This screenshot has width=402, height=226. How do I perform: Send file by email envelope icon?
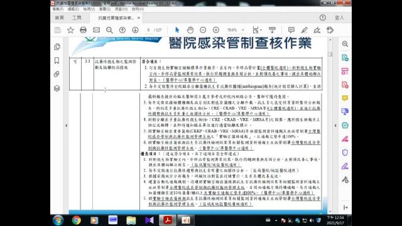(96, 30)
